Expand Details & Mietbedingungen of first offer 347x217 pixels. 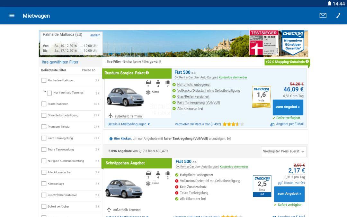tap(129, 124)
